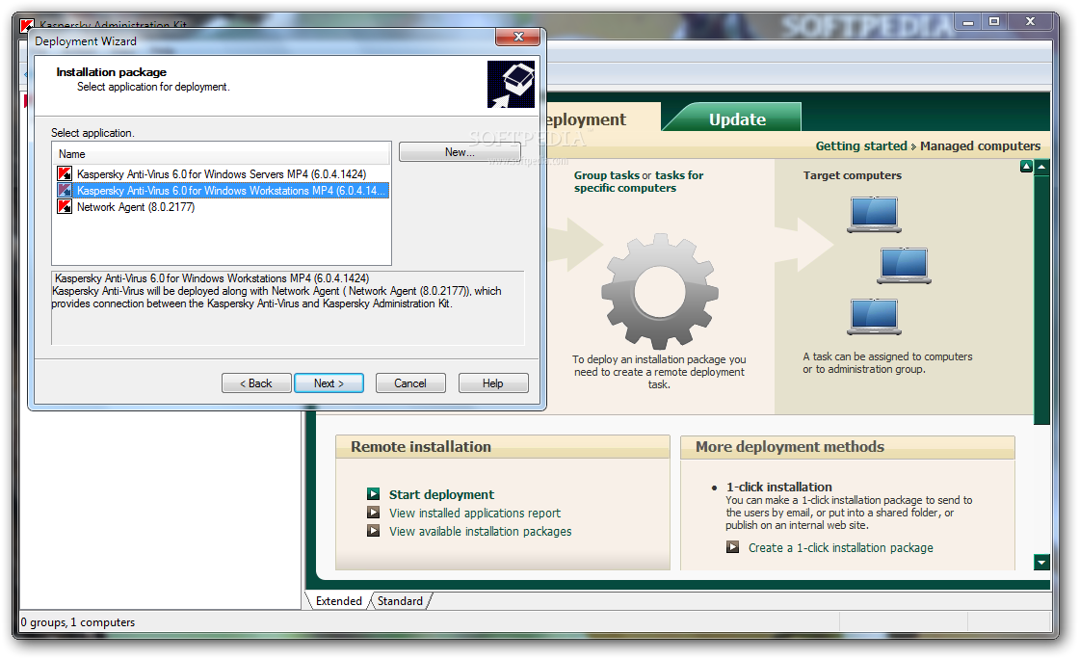Screen dimensions: 1079x659
Task: Cancel the Deployment Wizard
Action: pos(410,383)
